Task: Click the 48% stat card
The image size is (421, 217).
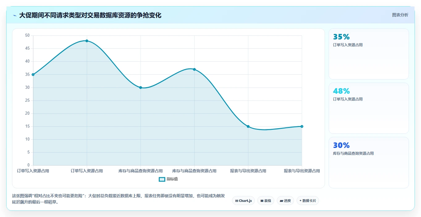Action: pyautogui.click(x=369, y=108)
